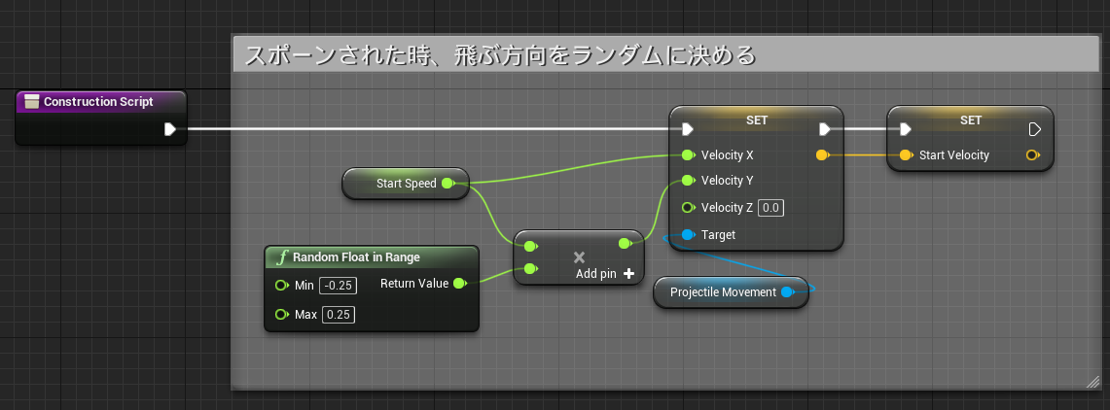This screenshot has width=1110, height=410.
Task: Click the Construction Script node icon
Action: [31, 102]
